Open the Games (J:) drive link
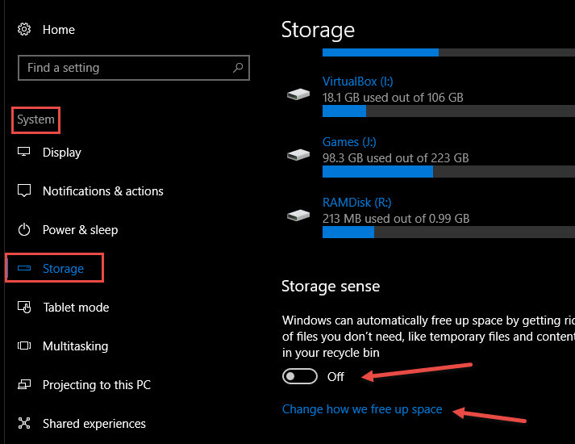 click(x=349, y=142)
